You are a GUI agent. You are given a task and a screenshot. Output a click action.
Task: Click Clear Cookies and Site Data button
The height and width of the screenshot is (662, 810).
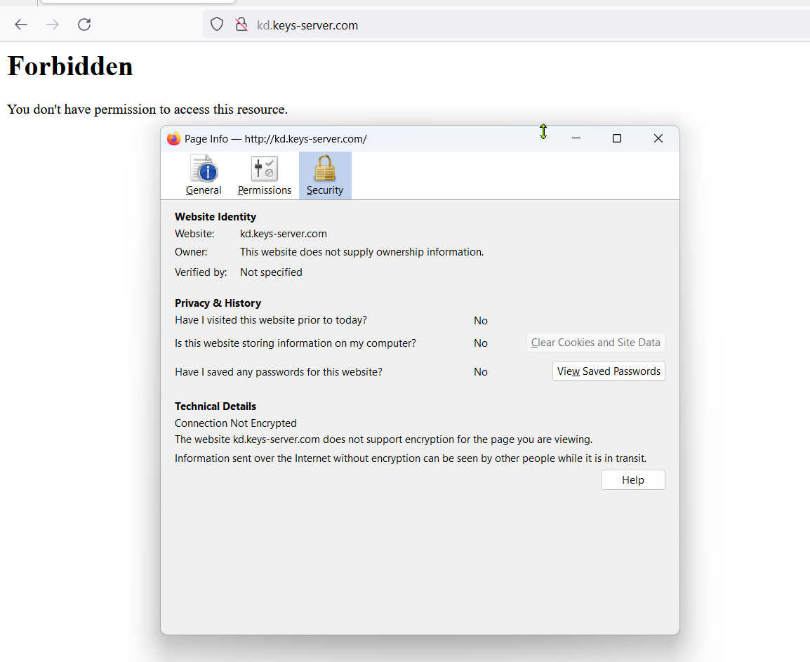pyautogui.click(x=596, y=342)
